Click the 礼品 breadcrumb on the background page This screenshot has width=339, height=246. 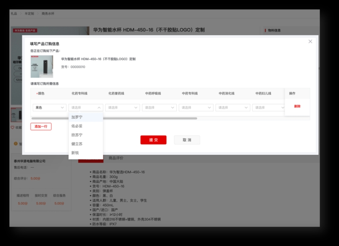14,14
